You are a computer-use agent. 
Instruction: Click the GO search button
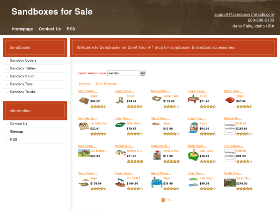(143, 73)
